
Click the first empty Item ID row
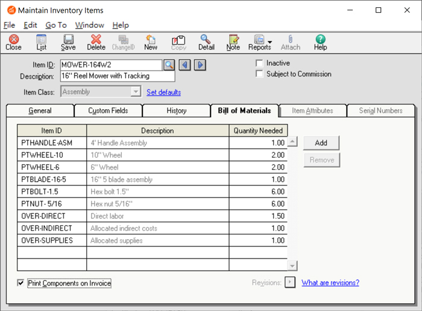(52, 252)
